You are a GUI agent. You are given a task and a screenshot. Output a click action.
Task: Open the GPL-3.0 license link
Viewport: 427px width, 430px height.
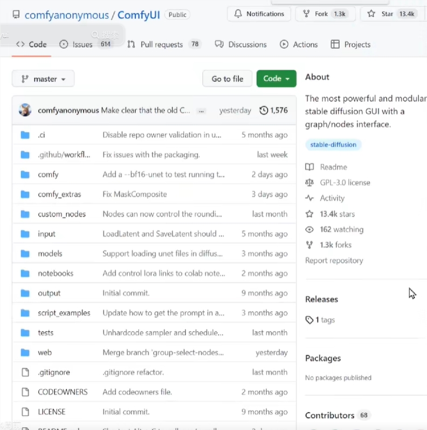click(x=345, y=183)
